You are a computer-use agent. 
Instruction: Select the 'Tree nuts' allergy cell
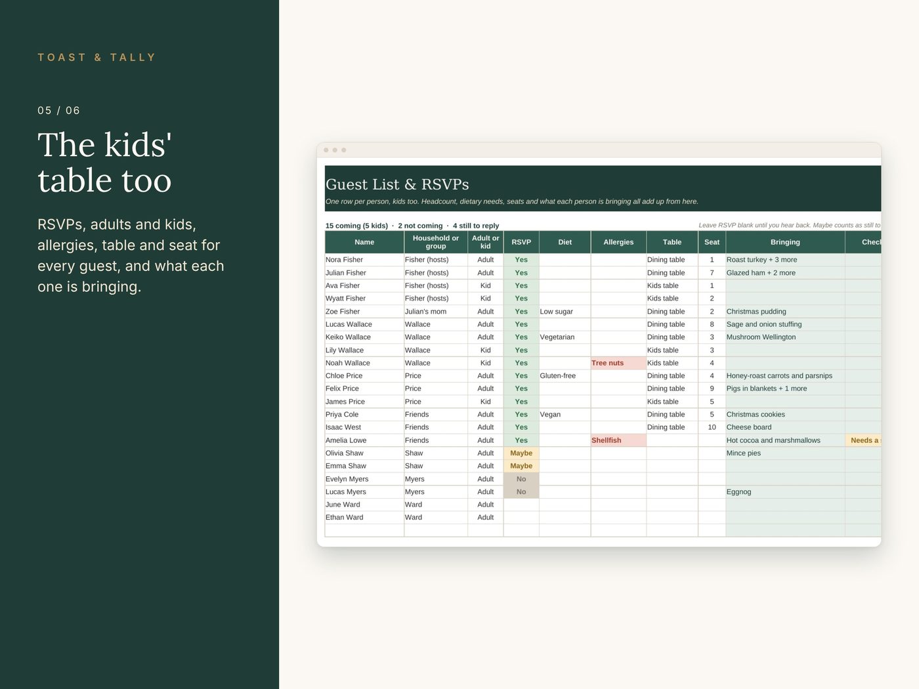pos(618,363)
